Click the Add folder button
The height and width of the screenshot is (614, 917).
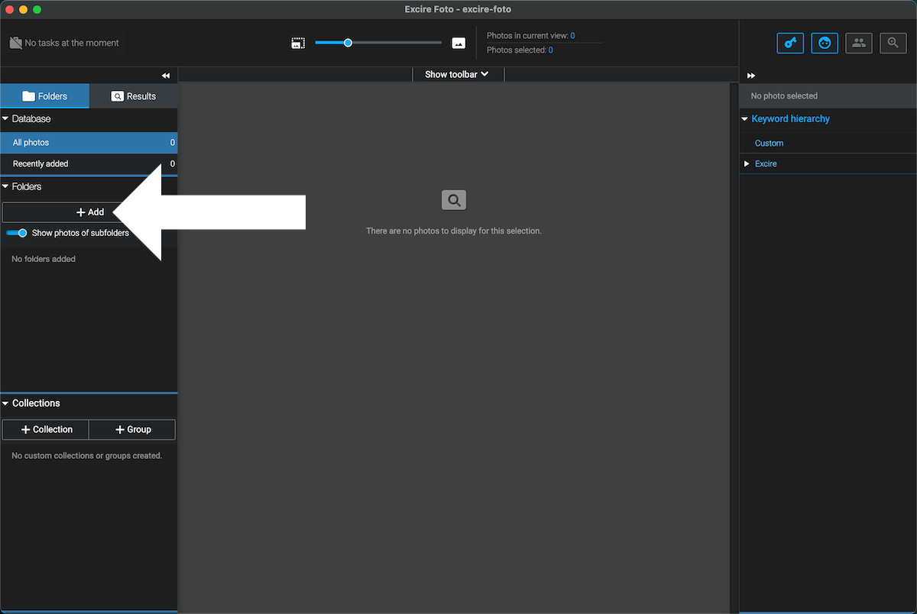coord(89,212)
